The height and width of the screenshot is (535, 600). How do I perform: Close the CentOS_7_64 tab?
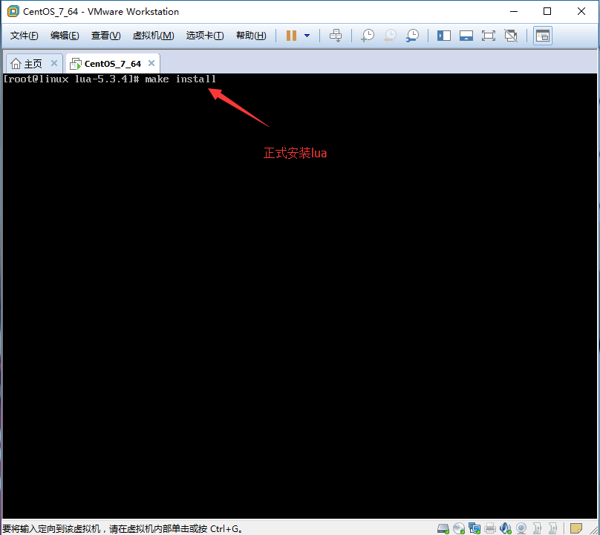tap(151, 63)
